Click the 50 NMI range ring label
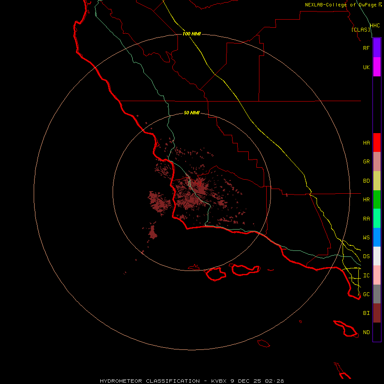 tap(192, 113)
